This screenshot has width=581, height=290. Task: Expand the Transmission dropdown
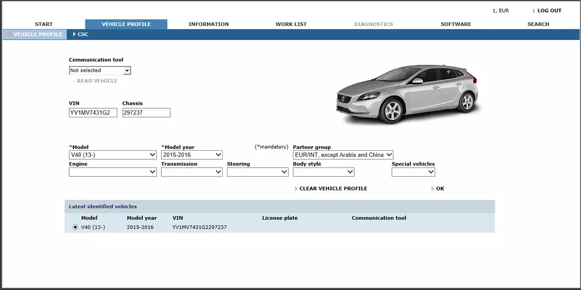192,172
